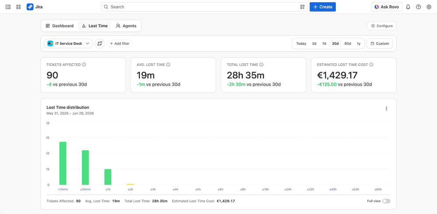Select the 7d time range

[x=324, y=43]
